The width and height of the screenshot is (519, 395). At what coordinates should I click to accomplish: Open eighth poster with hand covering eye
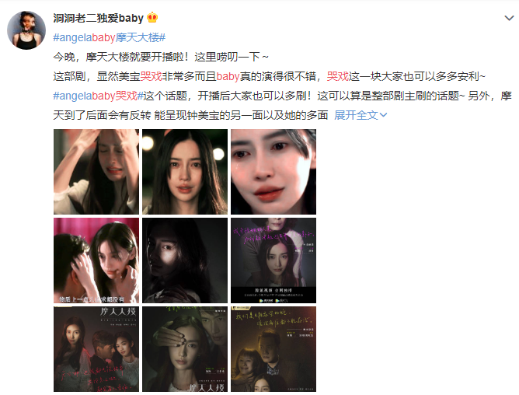(x=185, y=349)
